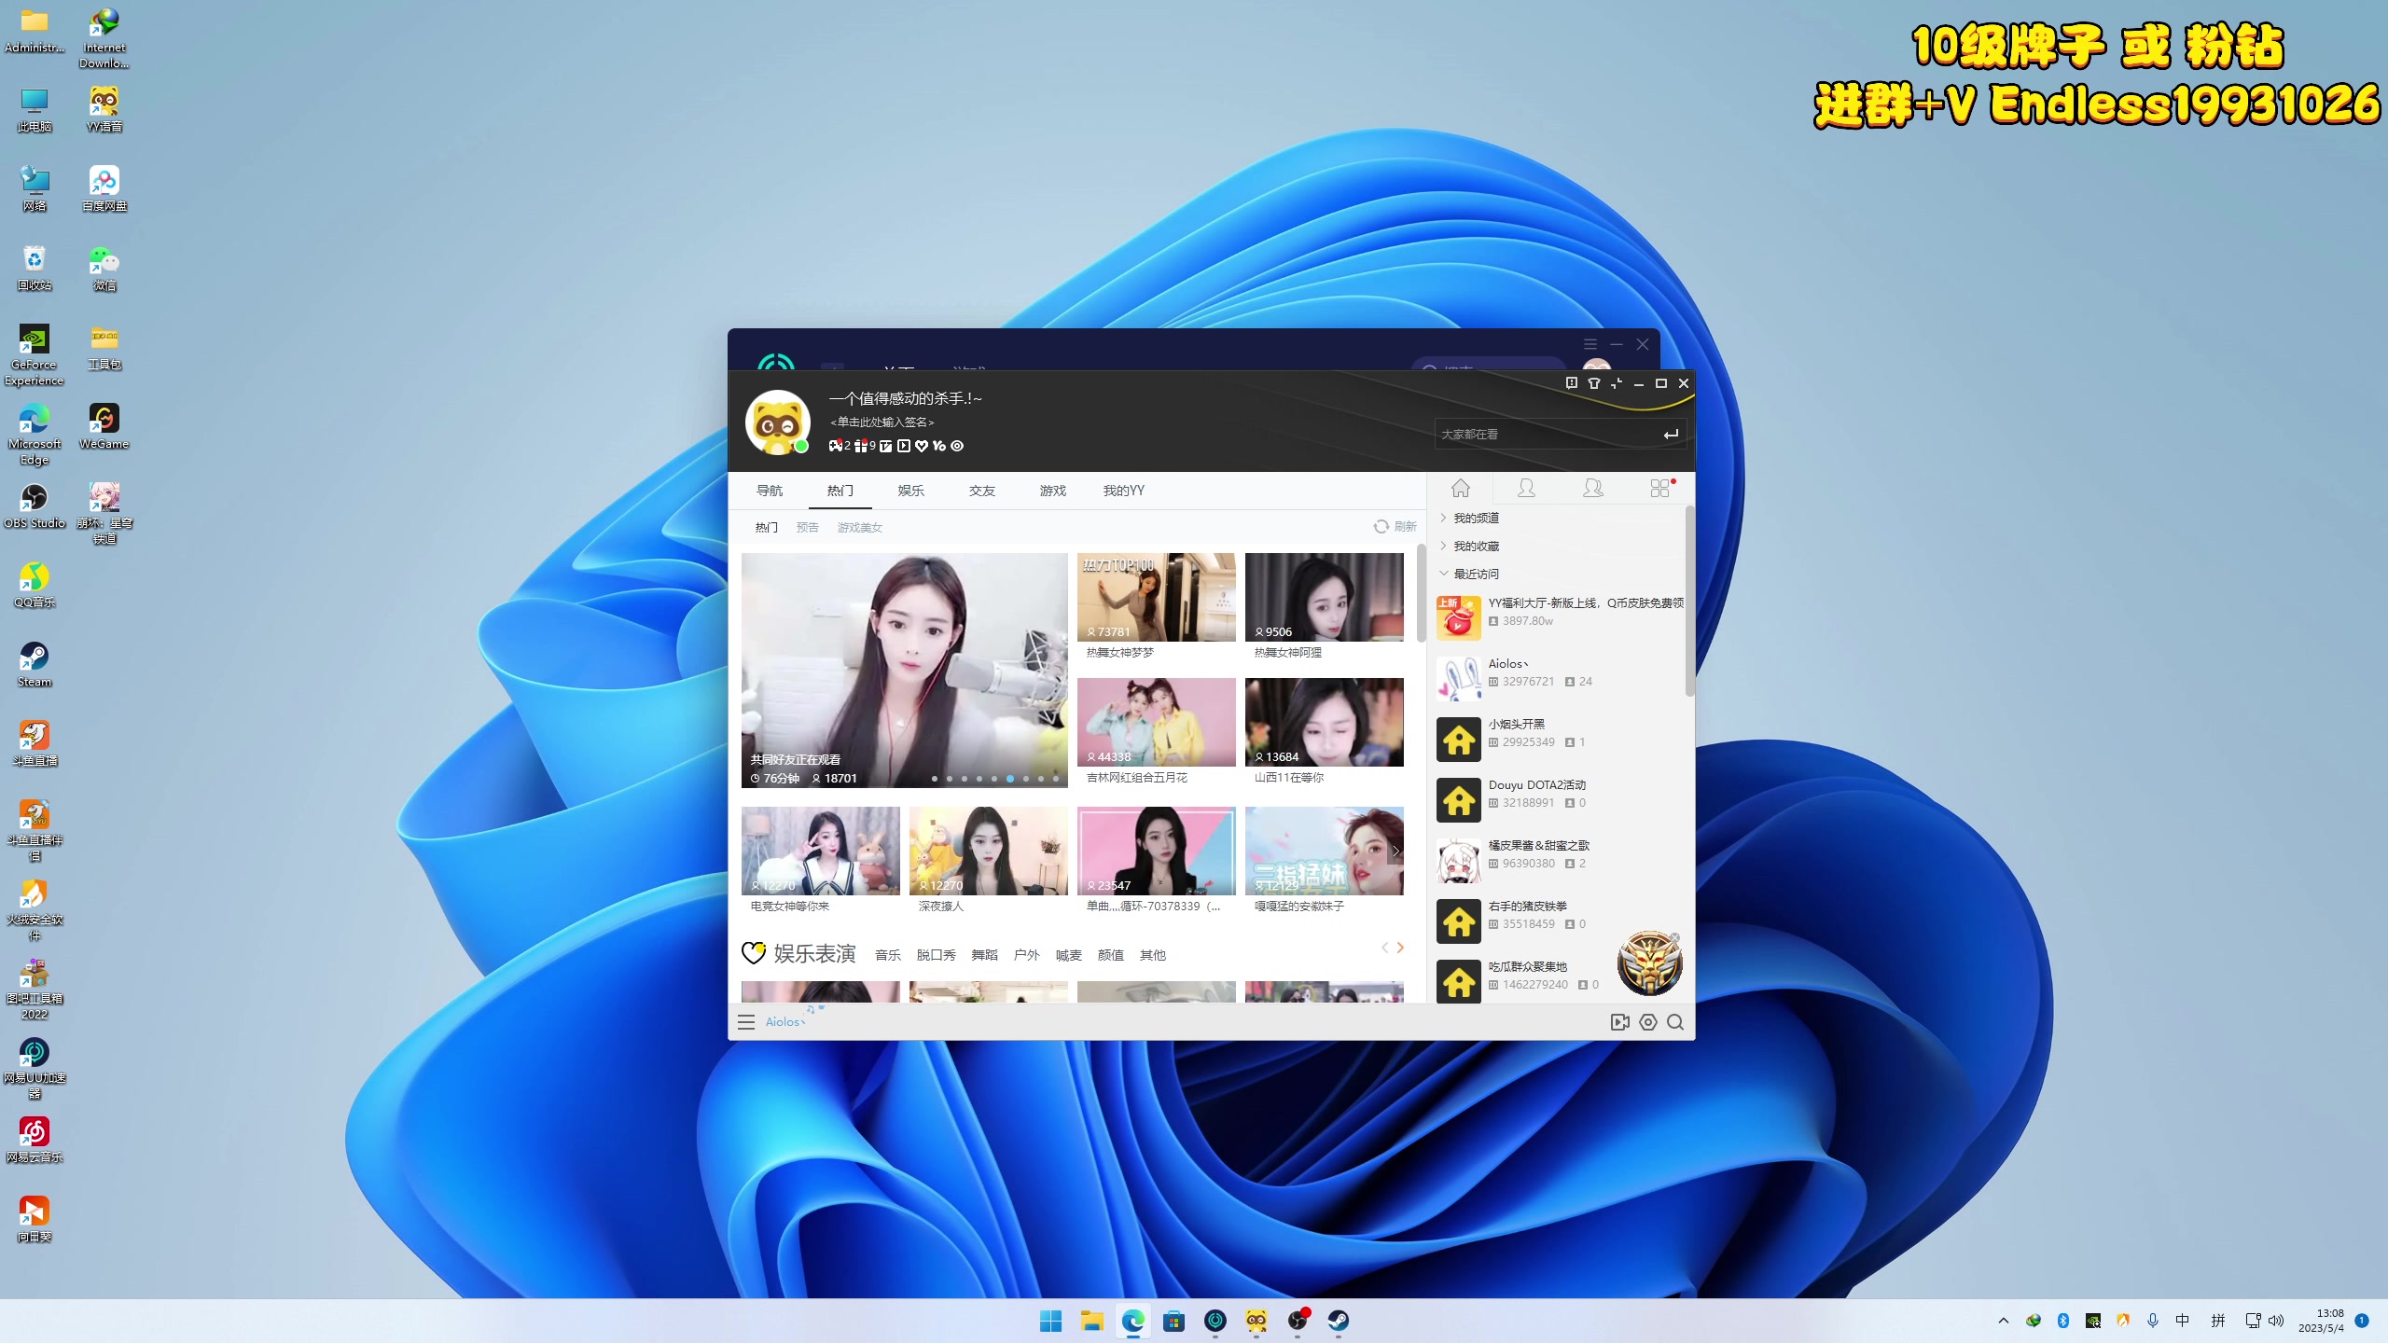The image size is (2388, 1343).
Task: Open the 热舞女神梦梦 stream thumbnail
Action: tap(1156, 597)
